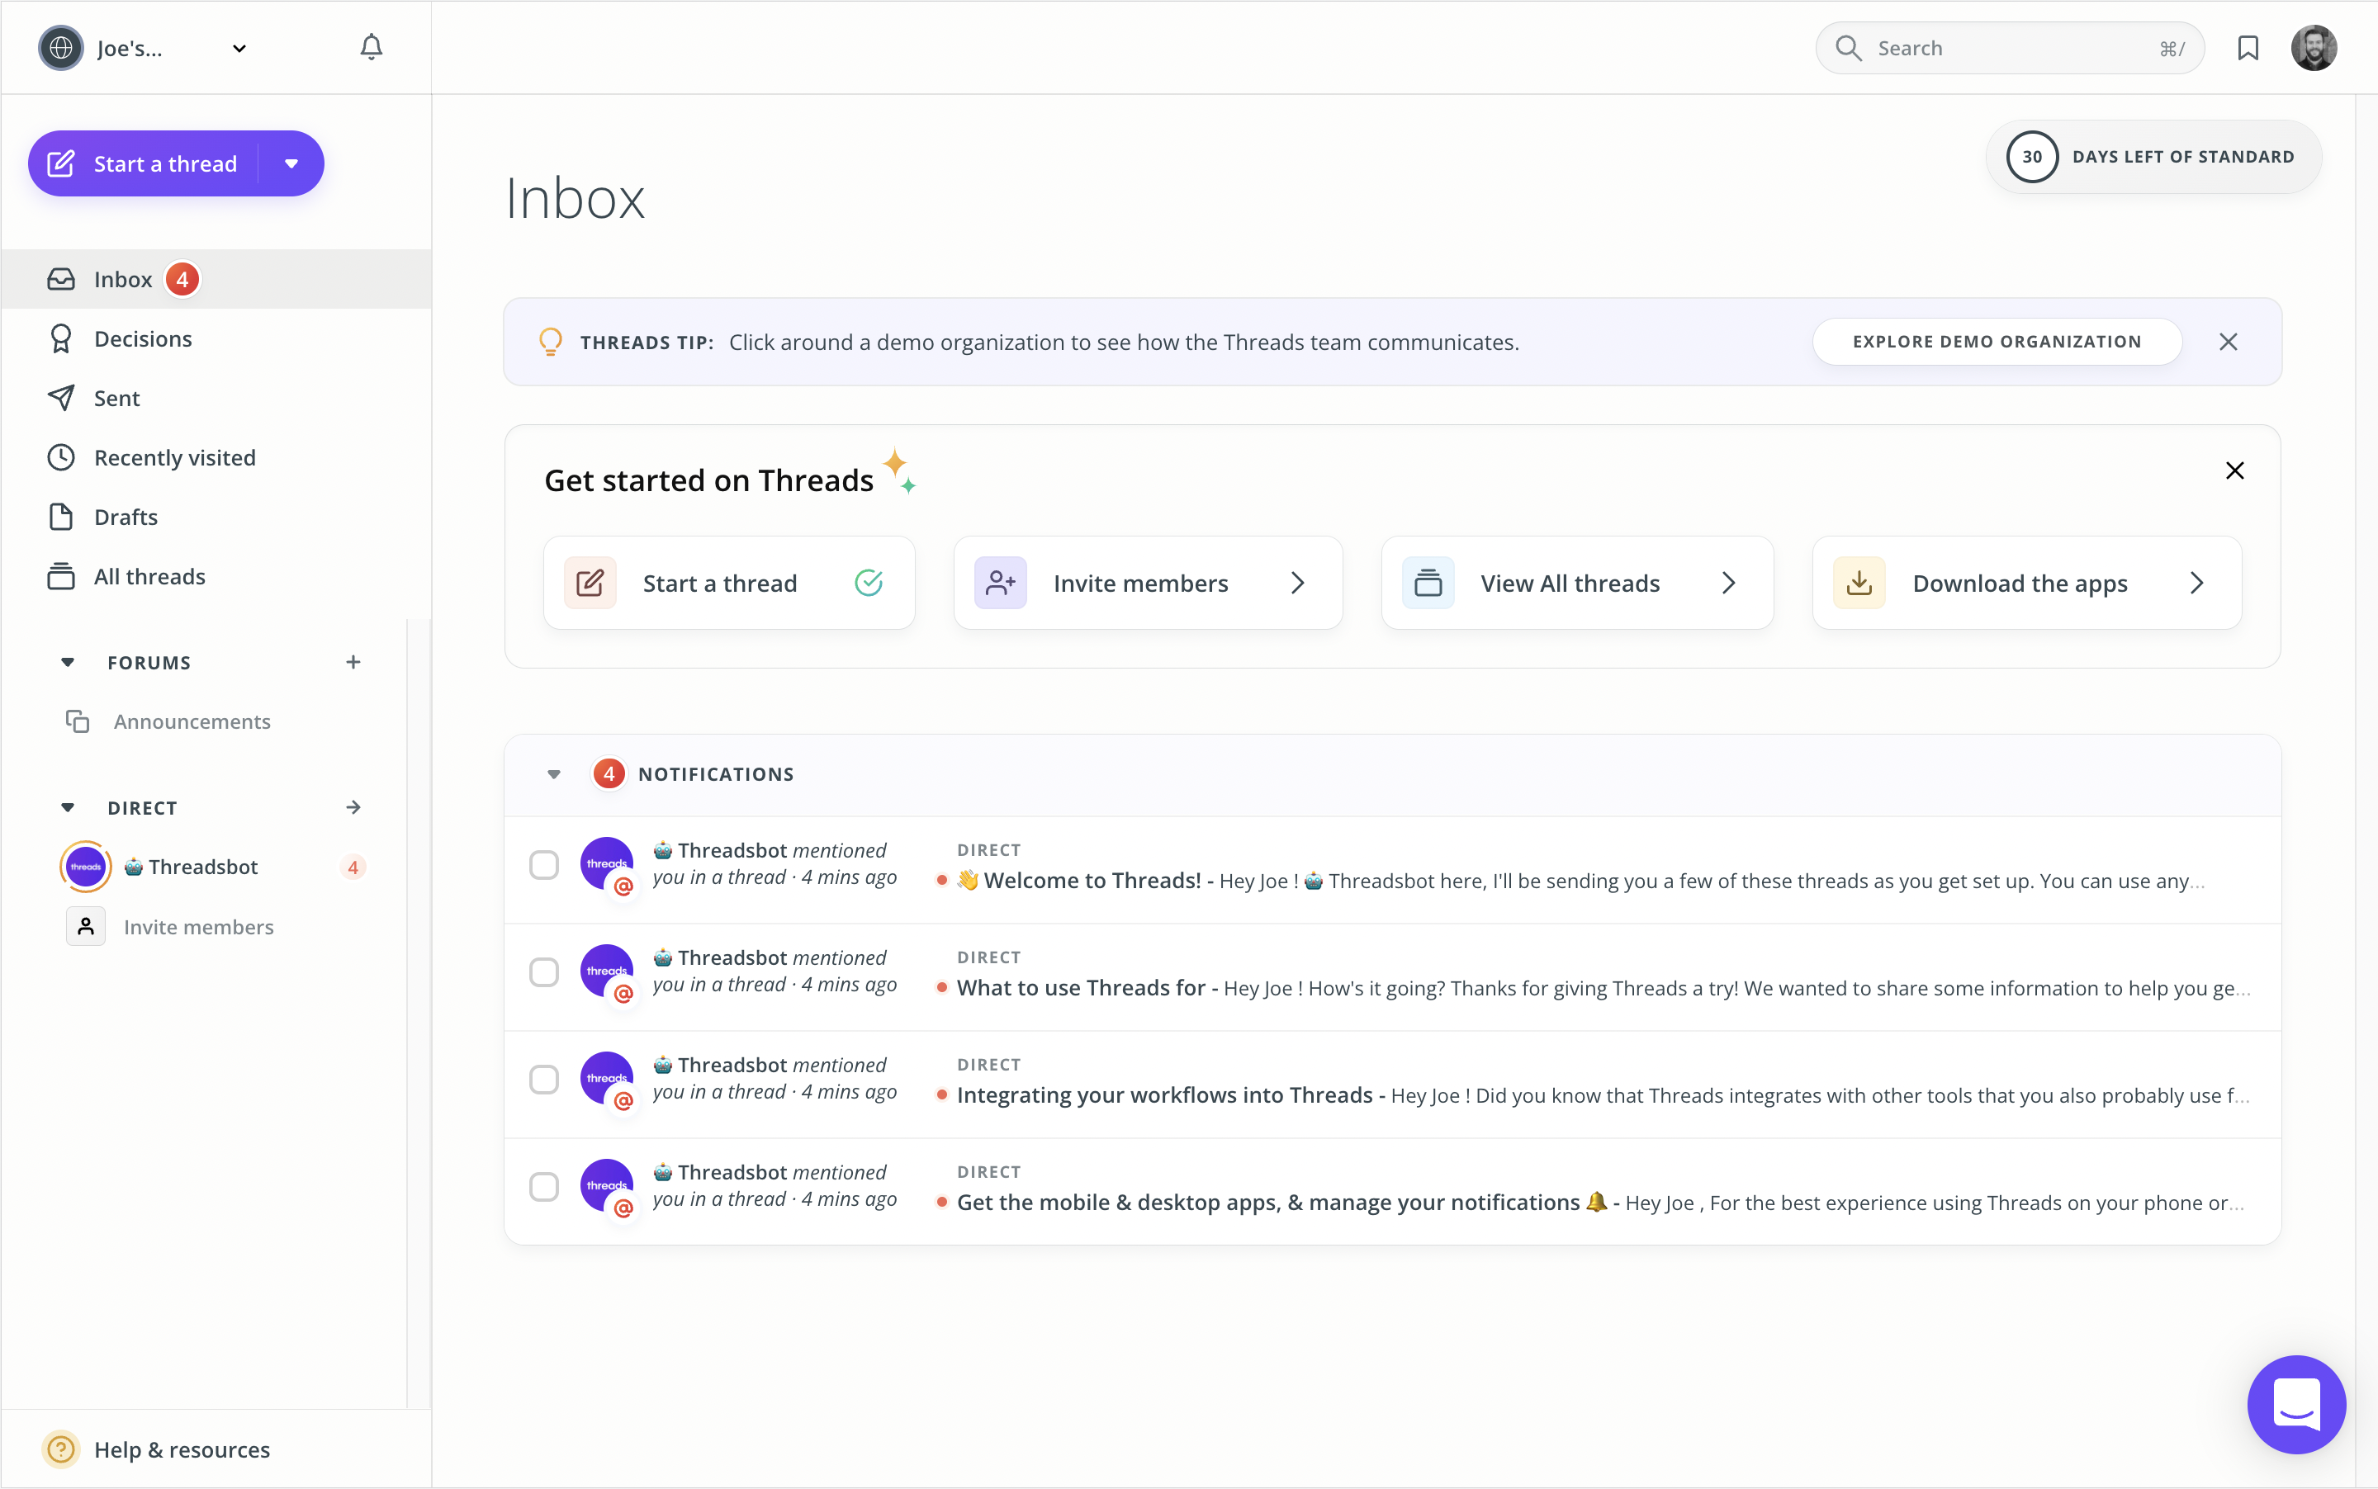Image resolution: width=2378 pixels, height=1489 pixels.
Task: Tick the Integrating your workflows notification checkbox
Action: click(x=544, y=1080)
